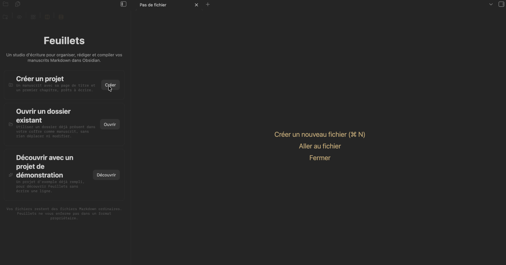
Task: Click the Créer button
Action: (x=110, y=85)
